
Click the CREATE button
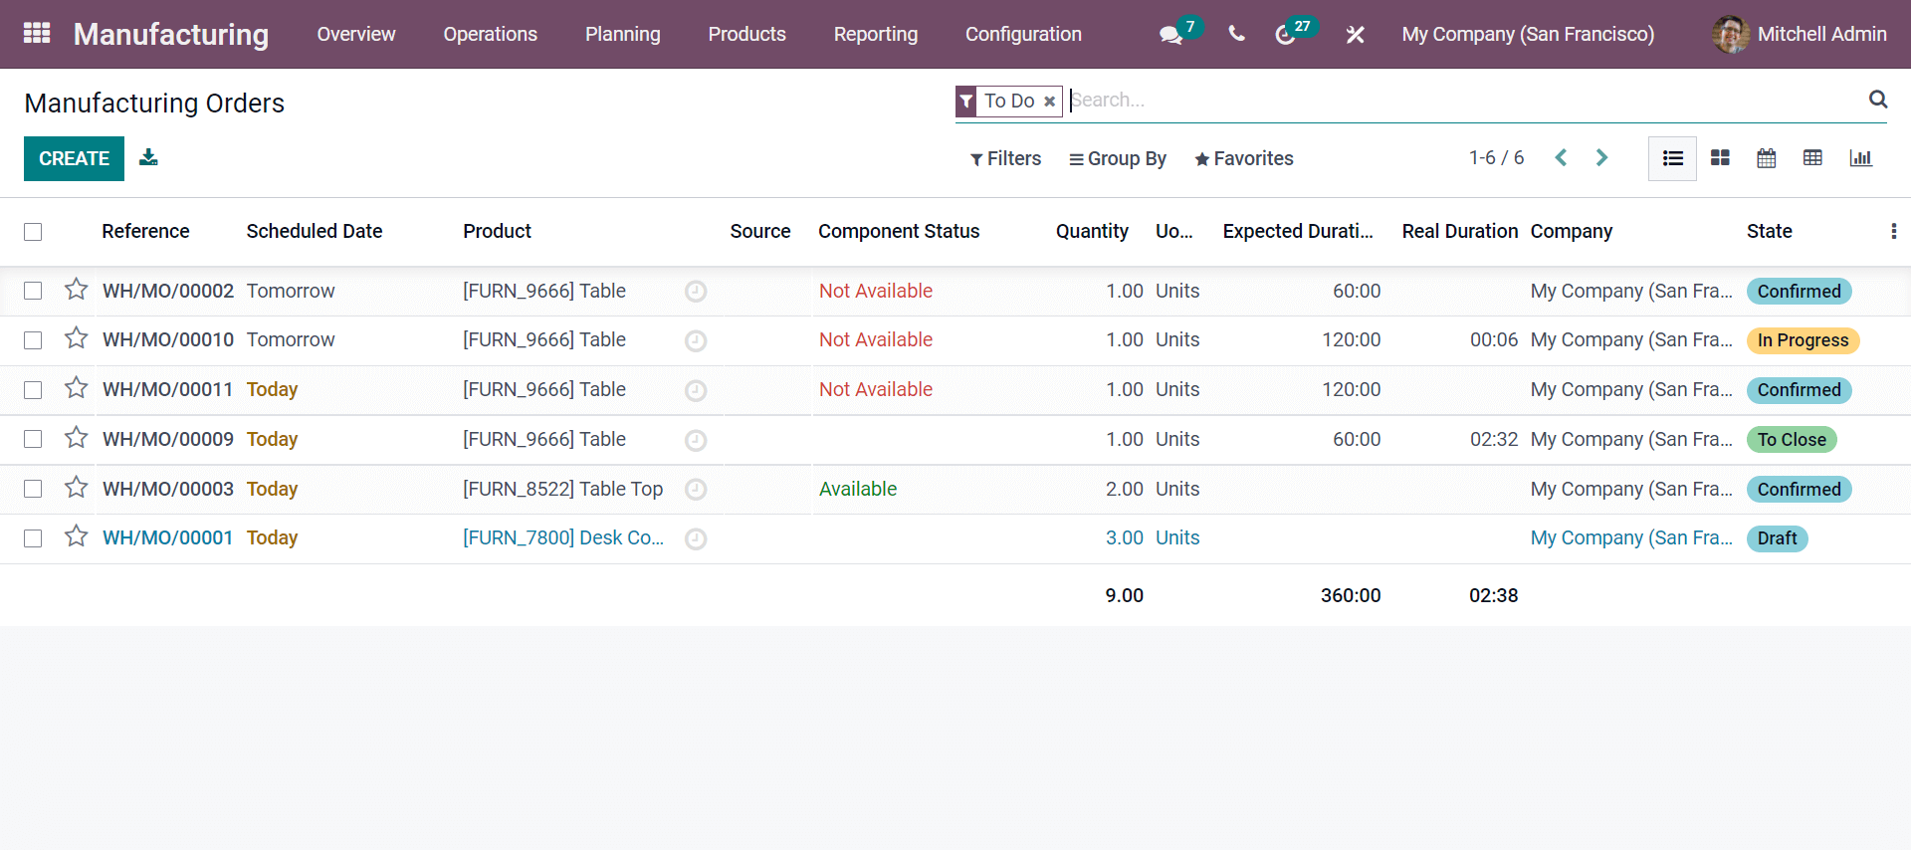click(74, 159)
